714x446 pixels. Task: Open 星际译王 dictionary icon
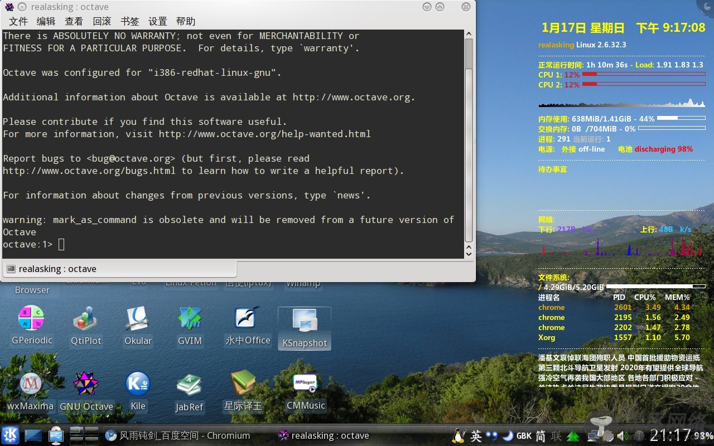coord(243,391)
